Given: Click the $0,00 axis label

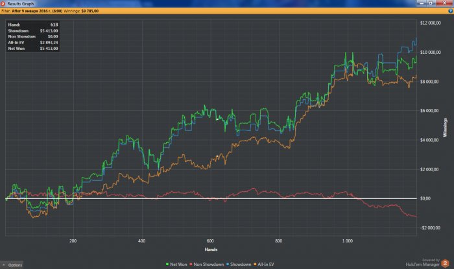Looking at the screenshot, I should [x=425, y=198].
